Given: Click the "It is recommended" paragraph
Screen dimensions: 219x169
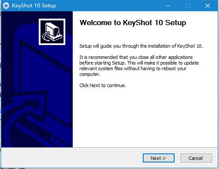Looking at the screenshot, I should coord(139,66).
